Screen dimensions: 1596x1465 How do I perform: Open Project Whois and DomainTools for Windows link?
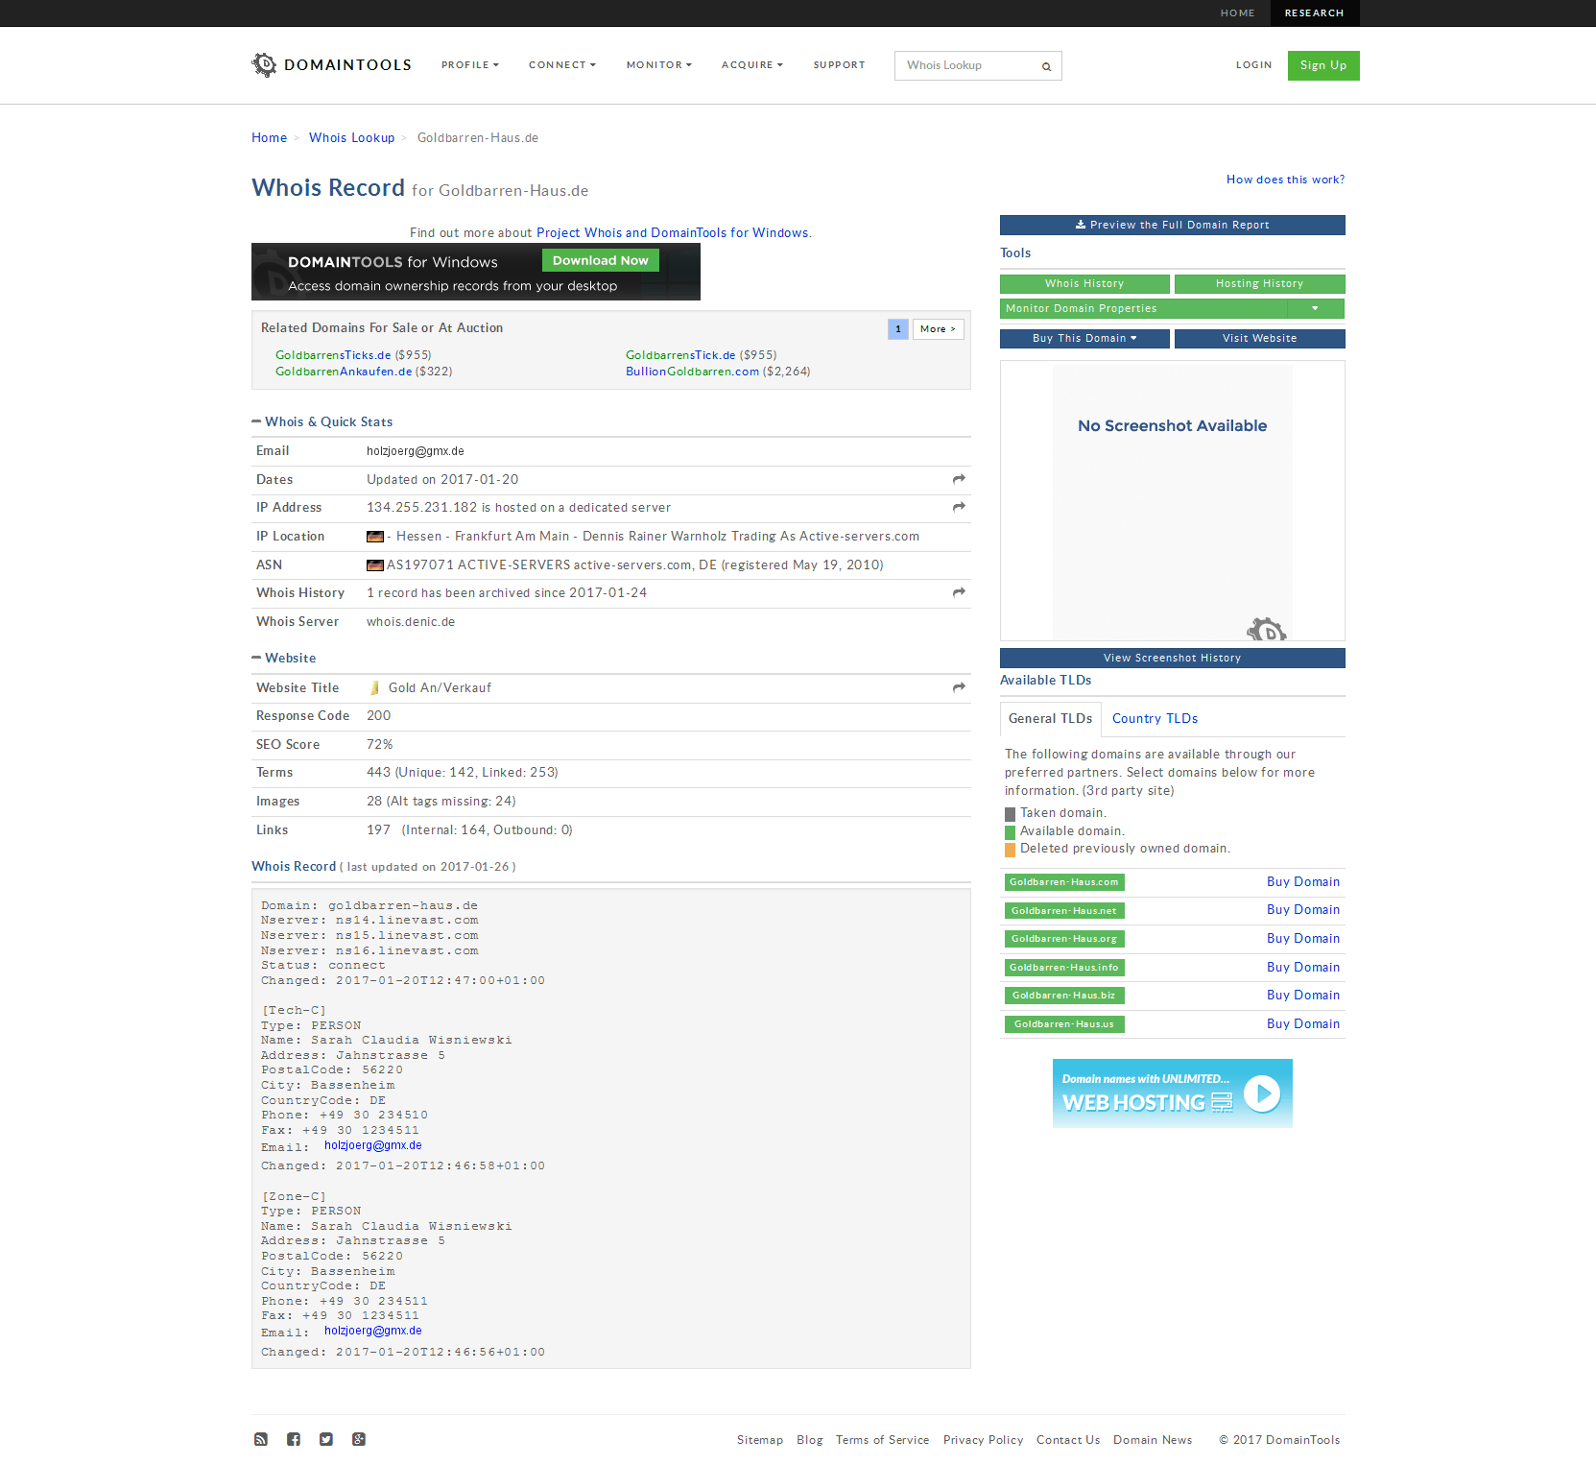coord(672,233)
